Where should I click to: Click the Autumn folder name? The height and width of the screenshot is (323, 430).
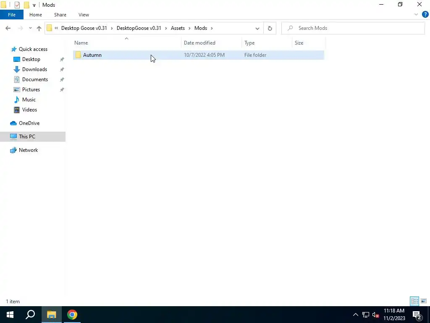coord(92,55)
